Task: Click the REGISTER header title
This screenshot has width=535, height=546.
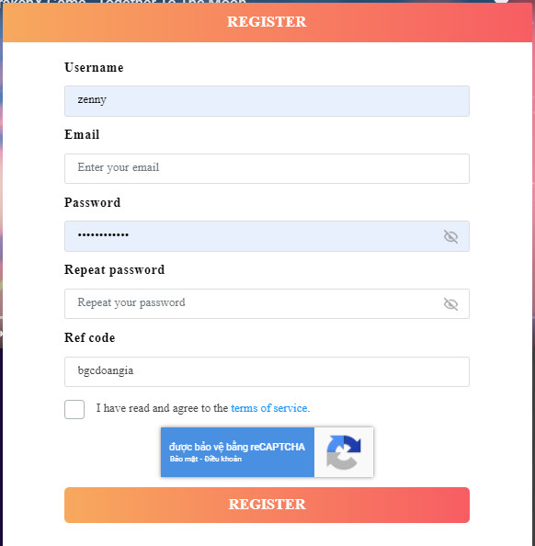Action: coord(267,21)
